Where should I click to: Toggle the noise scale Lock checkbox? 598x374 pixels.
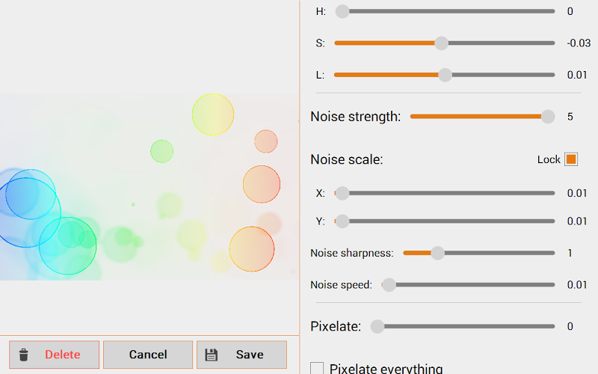coord(571,159)
